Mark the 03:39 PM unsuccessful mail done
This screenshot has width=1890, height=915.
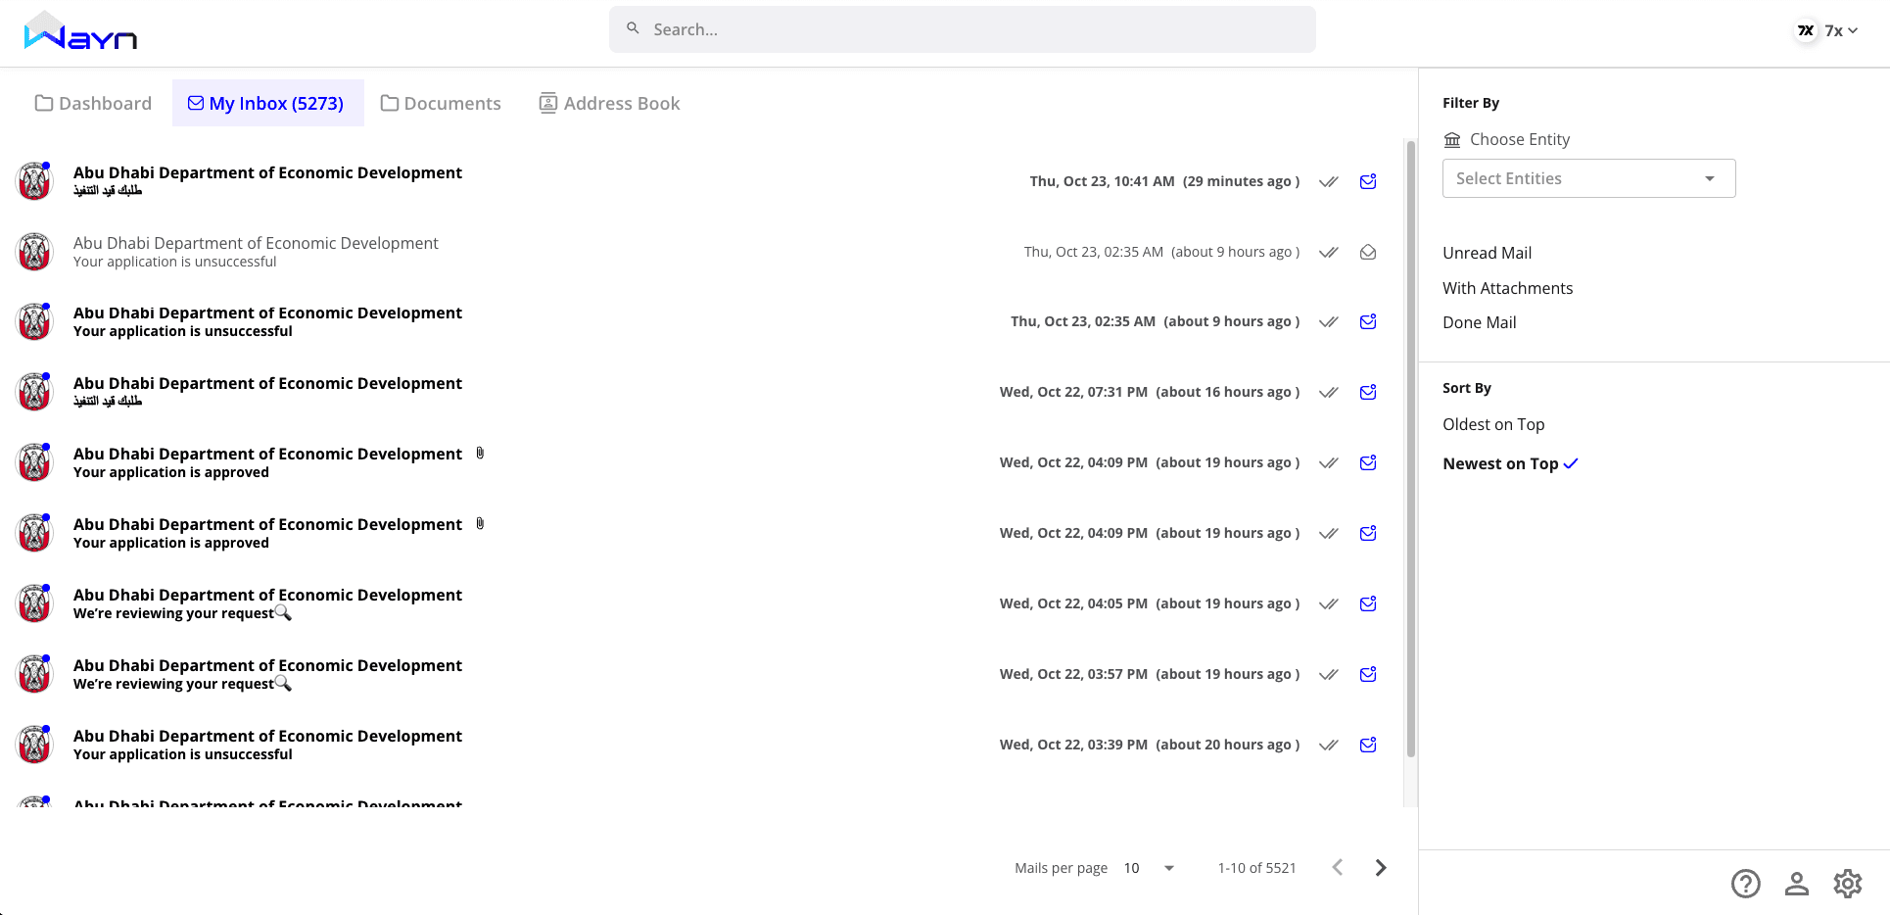pyautogui.click(x=1329, y=745)
